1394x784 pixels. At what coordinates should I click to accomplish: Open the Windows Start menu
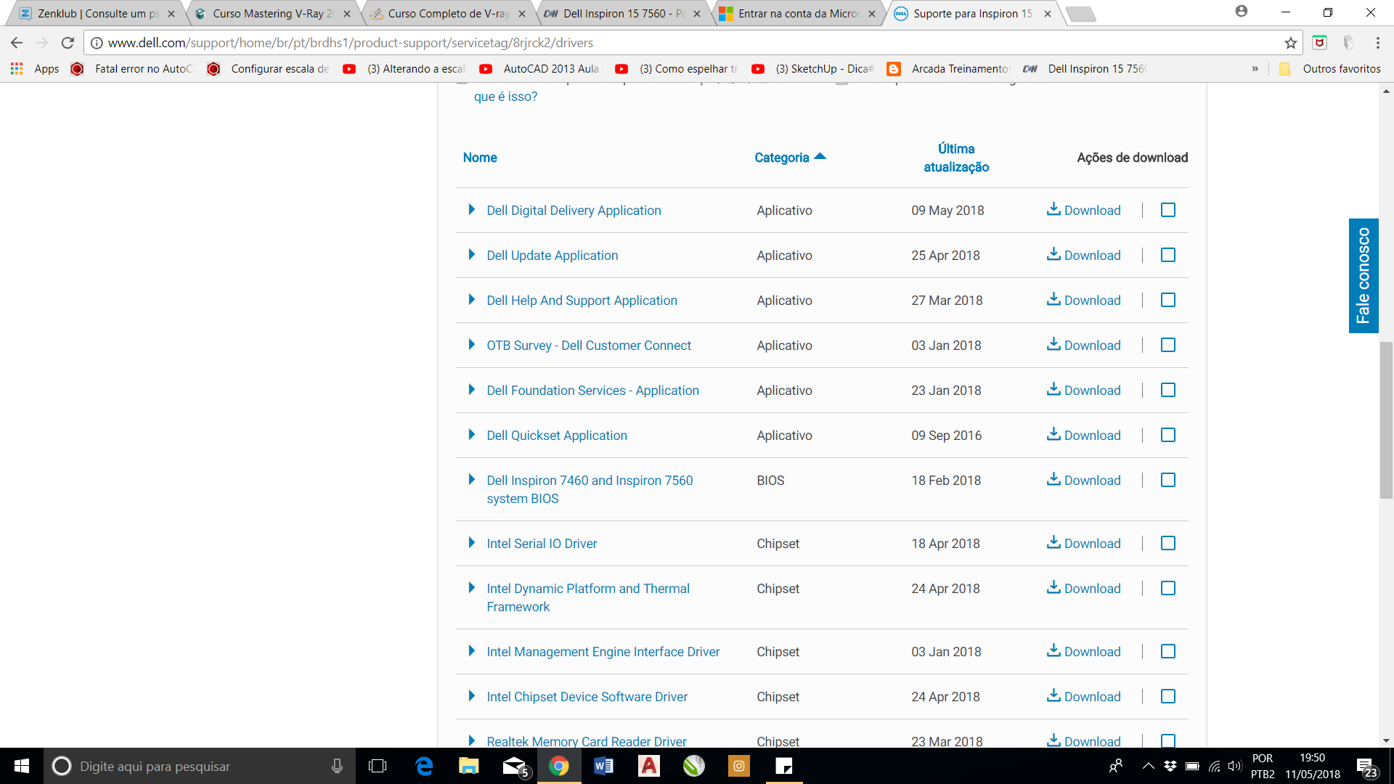22,766
